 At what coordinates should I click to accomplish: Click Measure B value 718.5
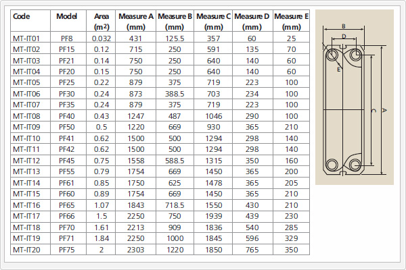(175, 205)
